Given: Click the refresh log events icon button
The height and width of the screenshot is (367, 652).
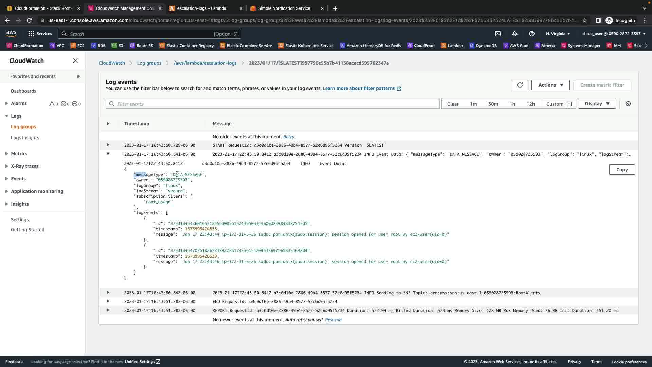Looking at the screenshot, I should click(520, 85).
